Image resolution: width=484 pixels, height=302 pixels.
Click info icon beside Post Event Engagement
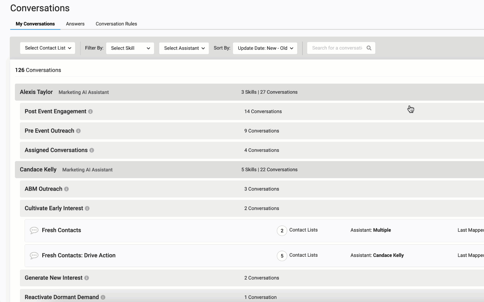click(x=90, y=112)
